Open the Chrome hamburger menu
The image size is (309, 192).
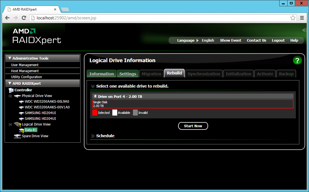[x=302, y=18]
